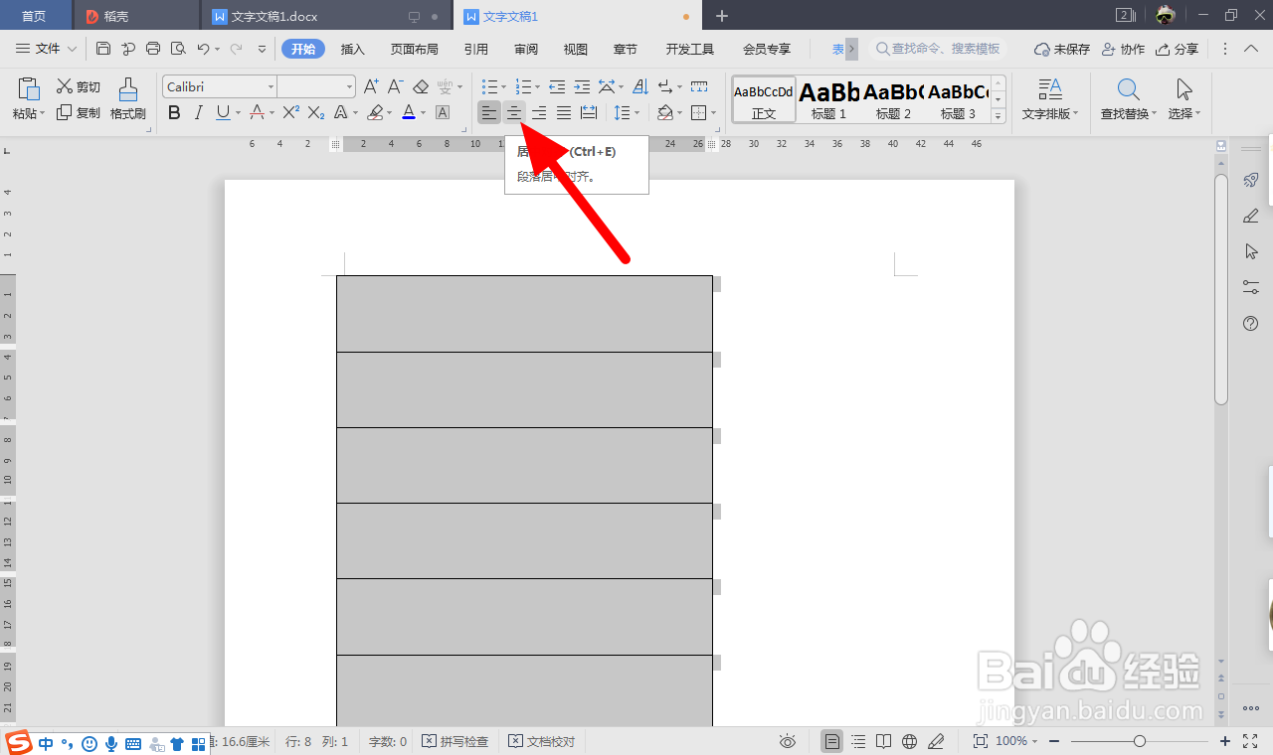The image size is (1273, 755).
Task: Click the print icon in quick access toolbar
Action: [x=153, y=49]
